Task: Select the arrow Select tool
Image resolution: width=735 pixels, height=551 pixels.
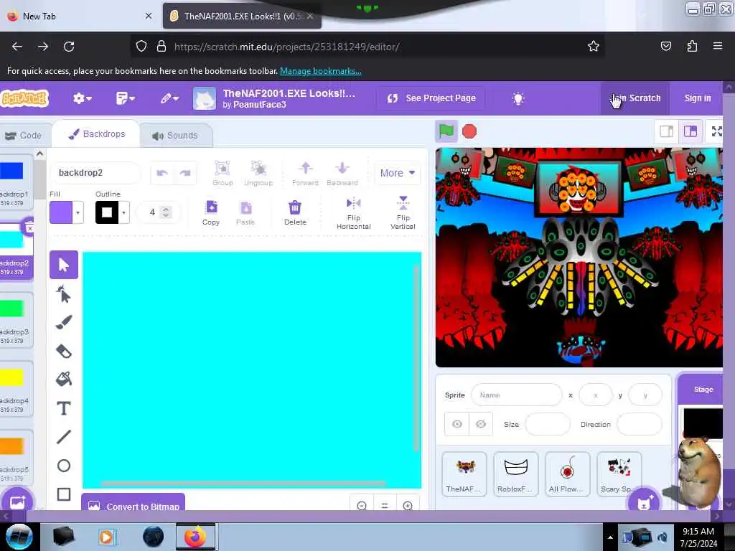Action: pyautogui.click(x=64, y=265)
